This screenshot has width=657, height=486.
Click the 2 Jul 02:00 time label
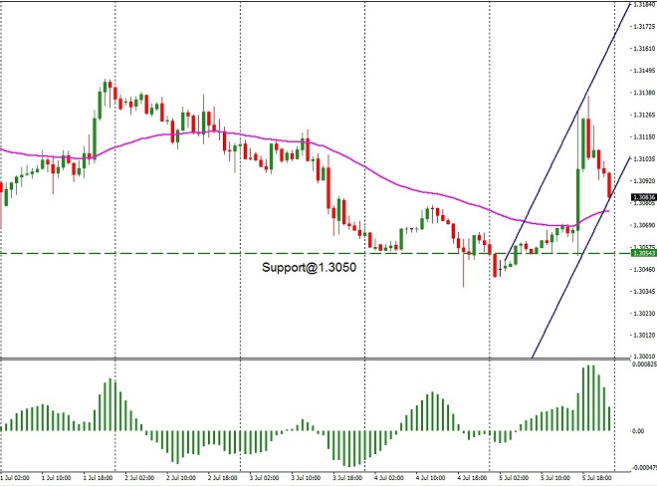click(140, 478)
